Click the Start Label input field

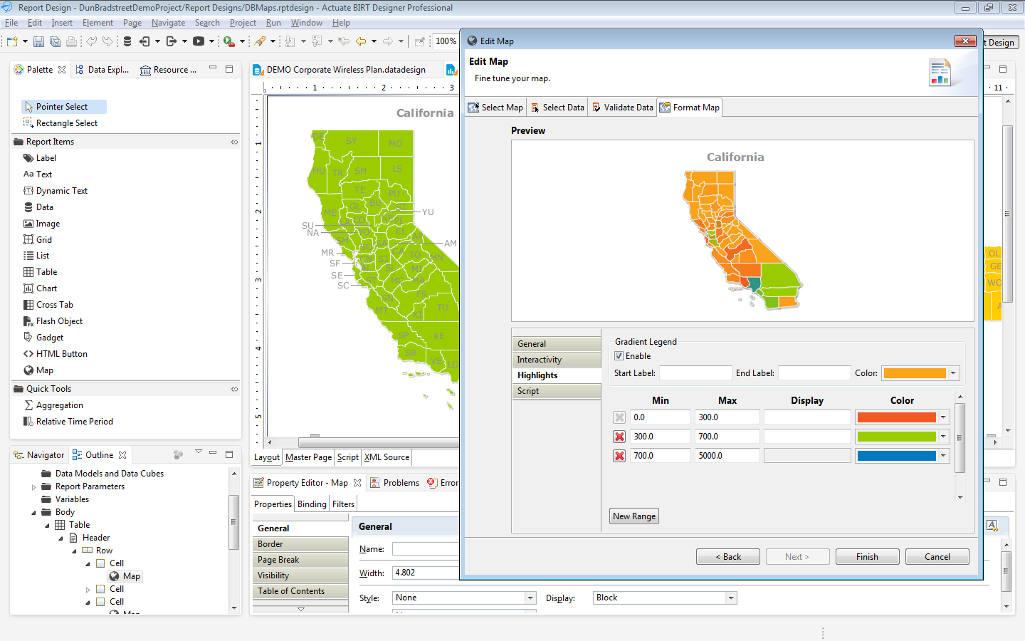pos(695,373)
